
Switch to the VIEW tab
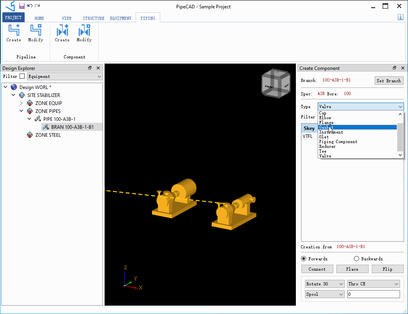coord(67,18)
